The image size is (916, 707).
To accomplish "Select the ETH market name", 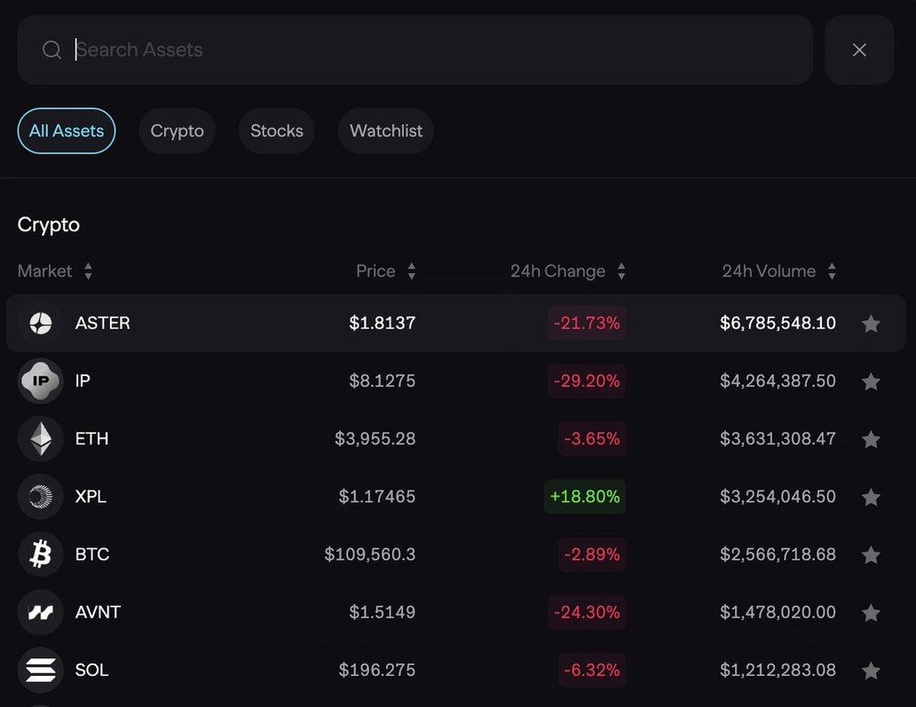I will 91,438.
